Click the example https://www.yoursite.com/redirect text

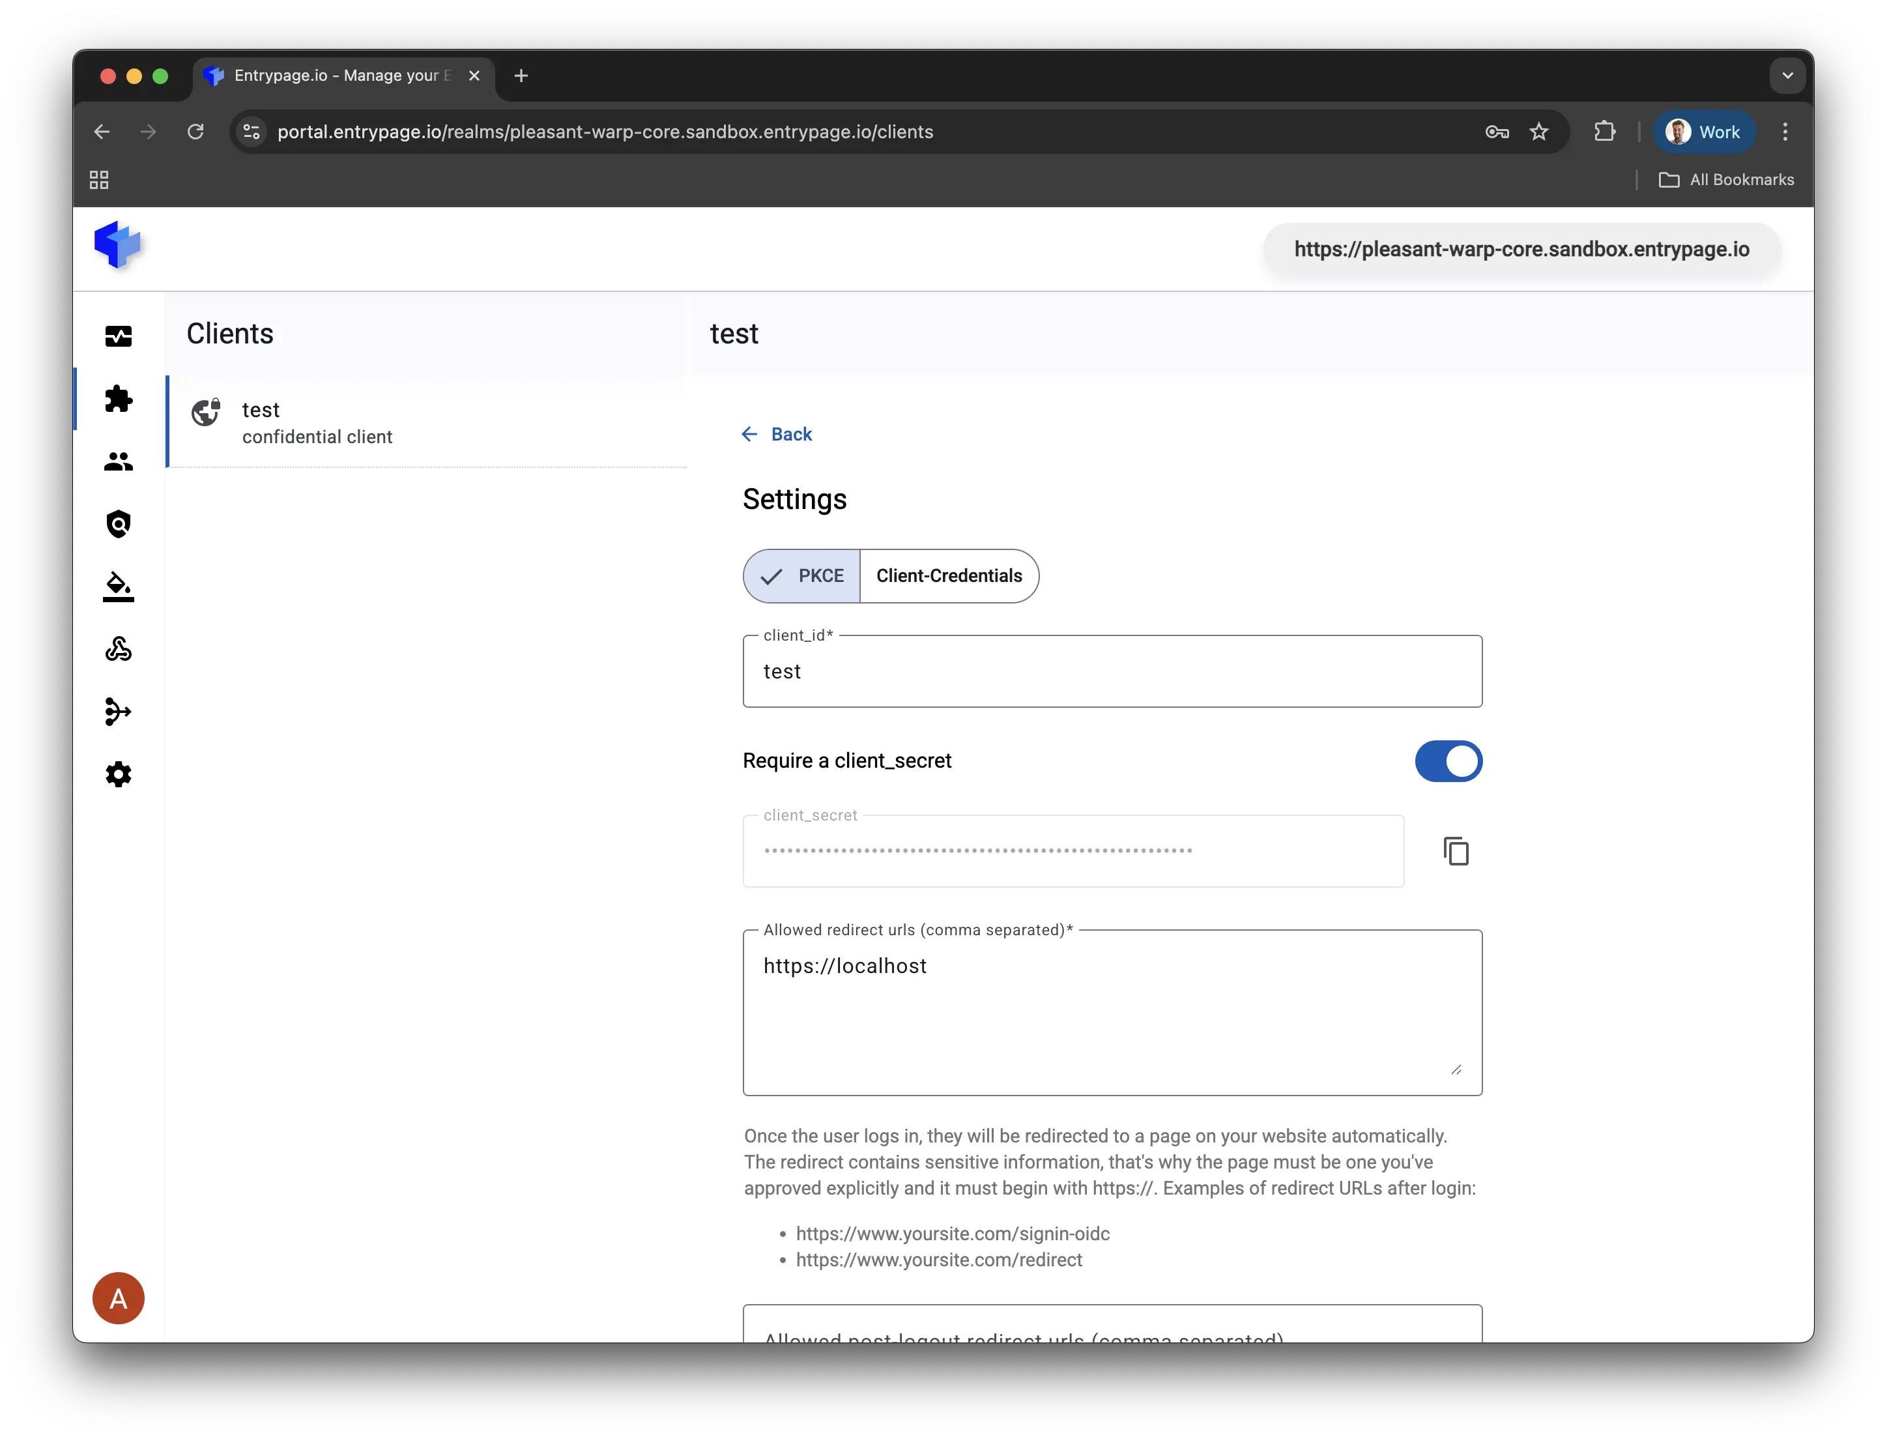pyautogui.click(x=938, y=1260)
